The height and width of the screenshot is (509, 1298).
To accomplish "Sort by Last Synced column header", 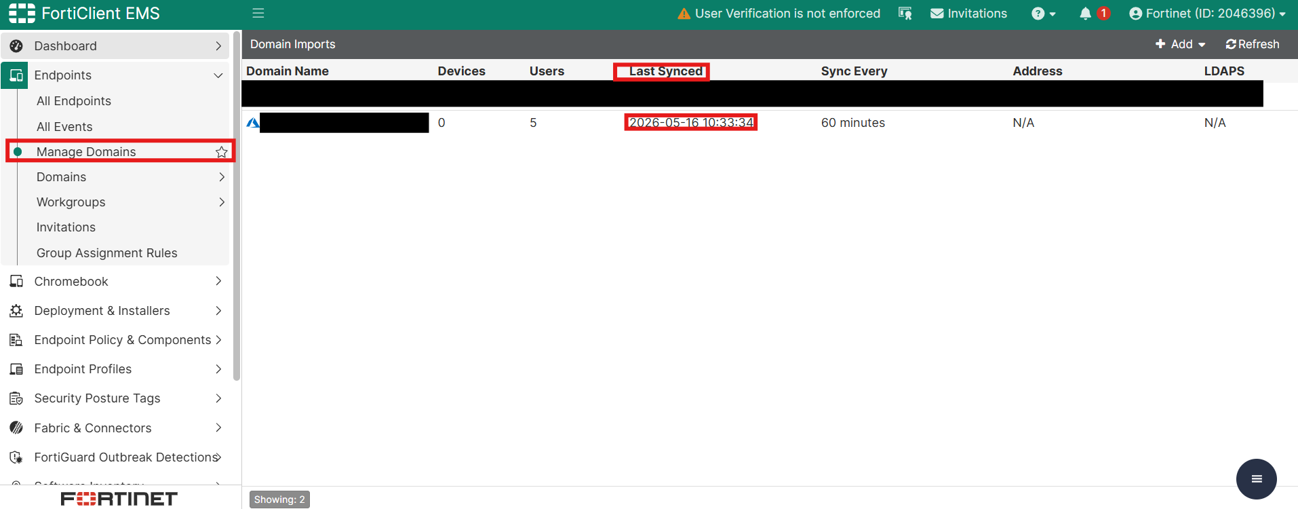I will tap(666, 71).
